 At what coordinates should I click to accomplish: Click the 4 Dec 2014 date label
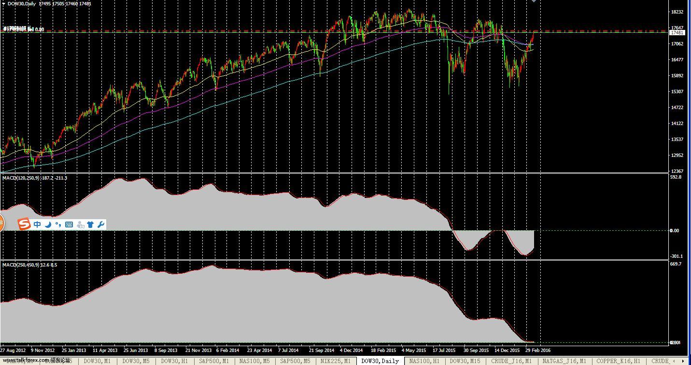(x=351, y=351)
